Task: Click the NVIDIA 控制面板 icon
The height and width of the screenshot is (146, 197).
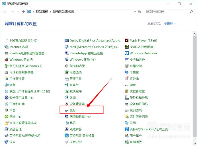Action: [x=127, y=47]
